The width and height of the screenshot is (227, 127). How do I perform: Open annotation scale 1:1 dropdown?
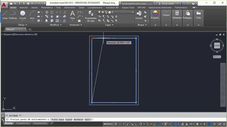(192, 124)
